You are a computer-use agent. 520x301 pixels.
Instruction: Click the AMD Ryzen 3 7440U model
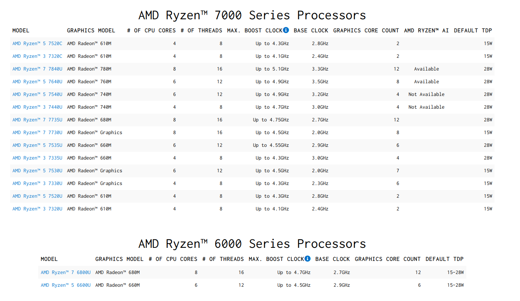point(37,107)
